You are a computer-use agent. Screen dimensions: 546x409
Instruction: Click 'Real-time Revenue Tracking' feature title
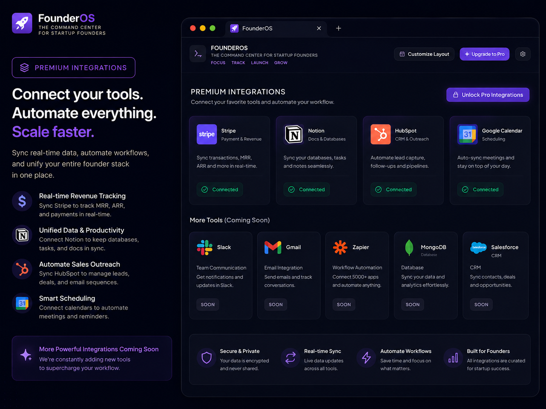[x=82, y=196]
